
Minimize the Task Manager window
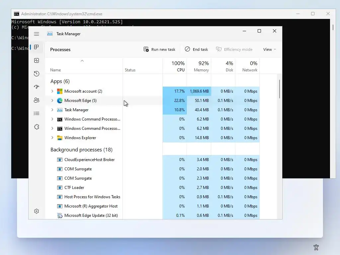pyautogui.click(x=244, y=31)
